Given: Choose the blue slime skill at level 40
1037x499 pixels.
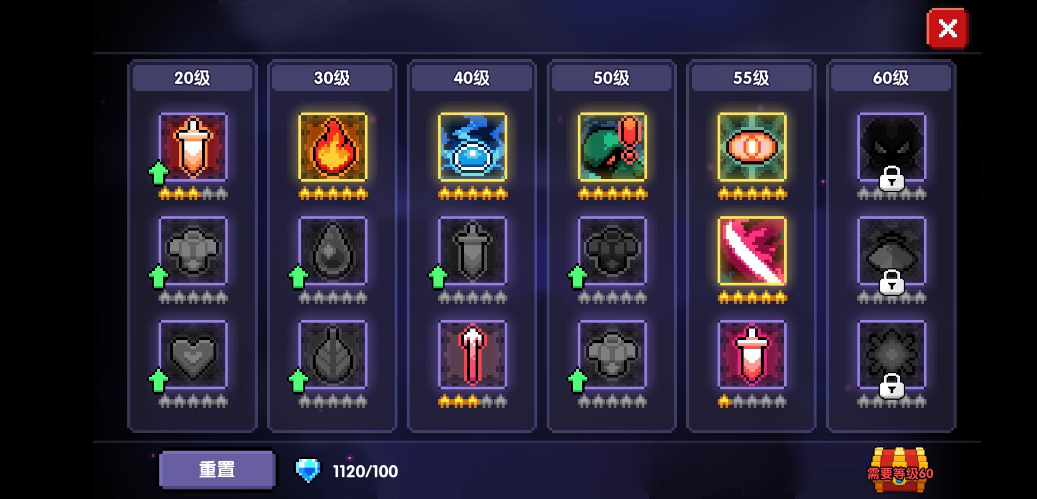Looking at the screenshot, I should 472,147.
